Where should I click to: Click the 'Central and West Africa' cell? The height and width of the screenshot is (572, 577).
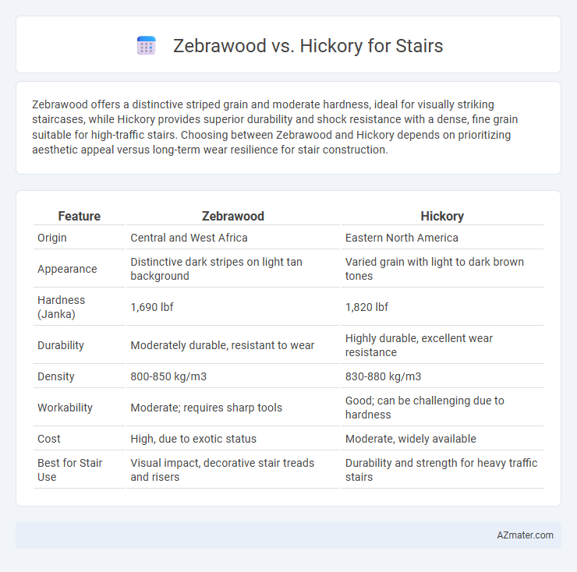pos(189,238)
